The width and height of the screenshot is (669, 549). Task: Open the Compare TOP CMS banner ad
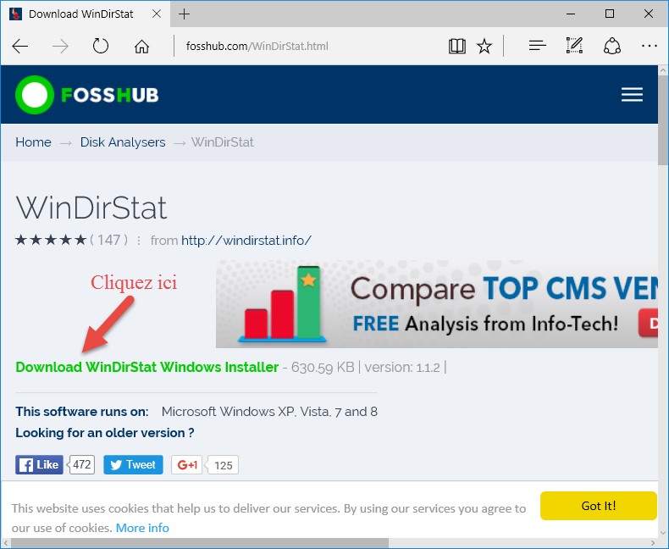[436, 304]
